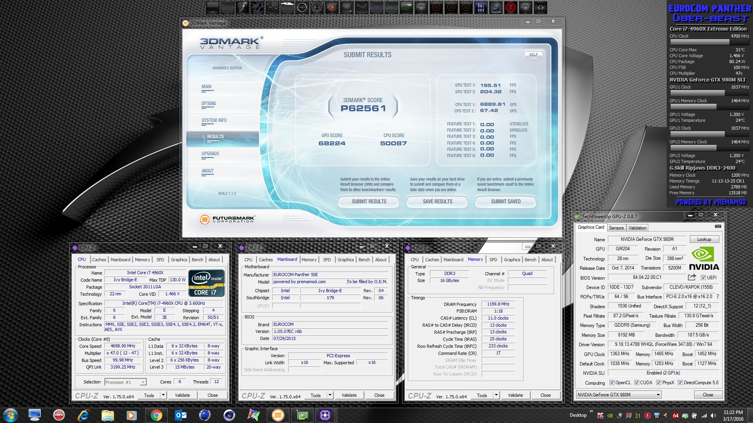Open the volume speaker tray icon

pos(713,416)
